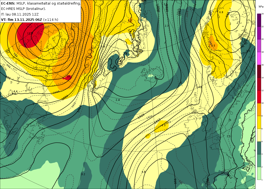Click the EC-ENS title line text

pyautogui.click(x=41, y=3)
